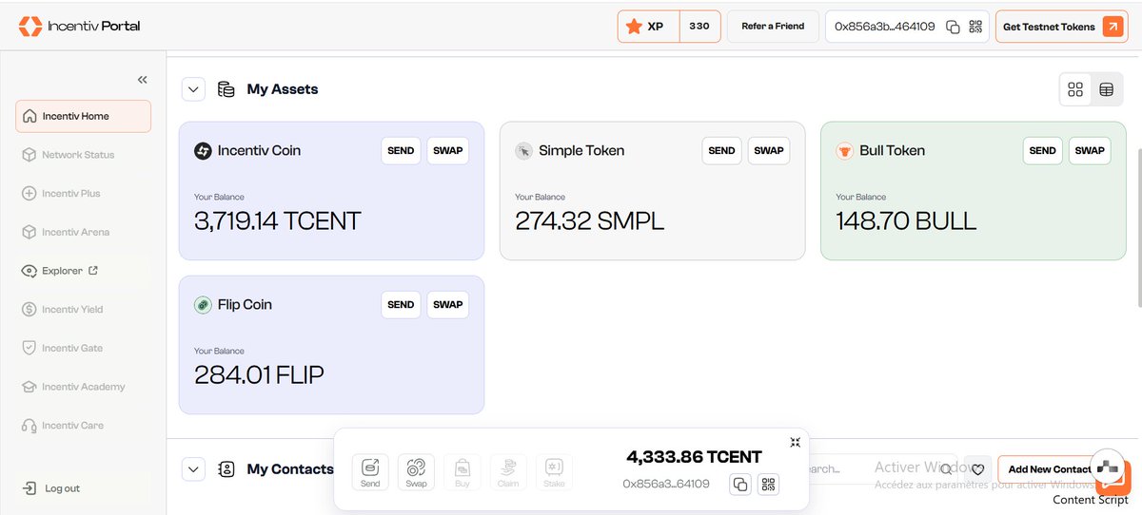Click Refer a Friend button
1142x515 pixels.
(x=773, y=27)
